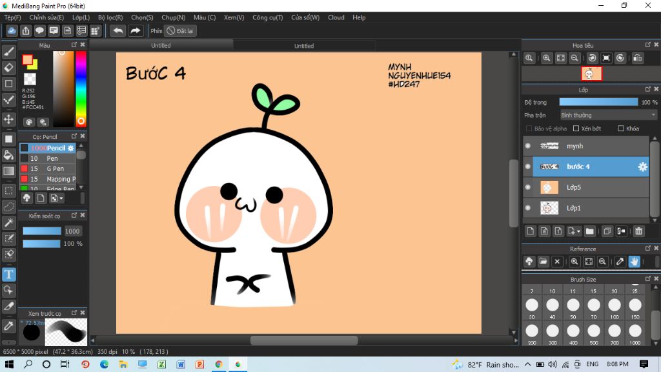
Task: Delete the selected layer with trash icon
Action: pos(638,231)
